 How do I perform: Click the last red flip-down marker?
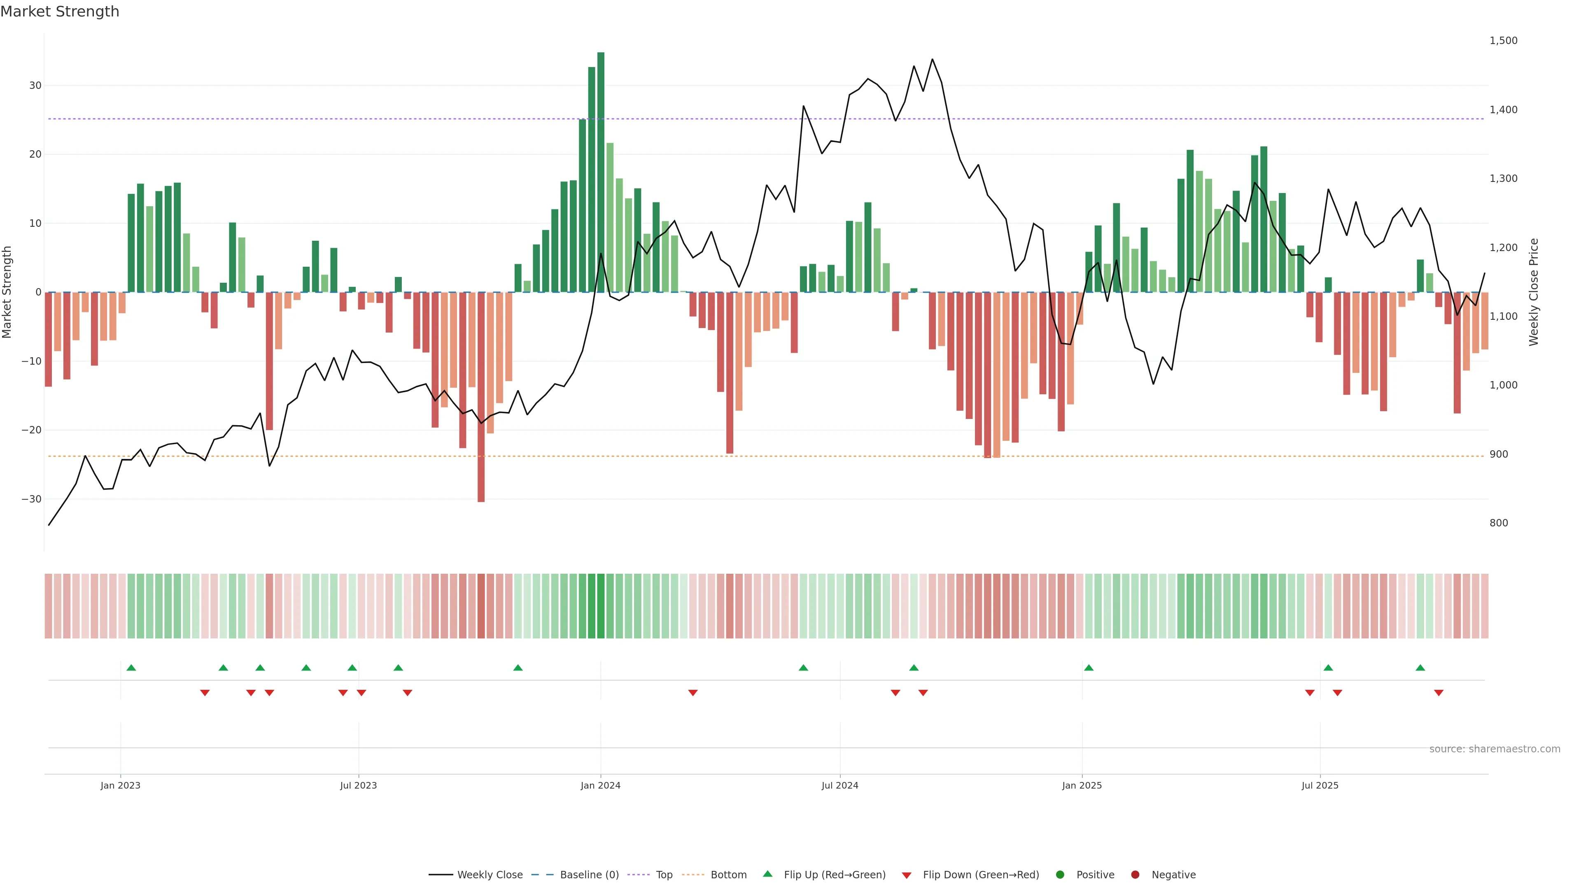coord(1439,693)
